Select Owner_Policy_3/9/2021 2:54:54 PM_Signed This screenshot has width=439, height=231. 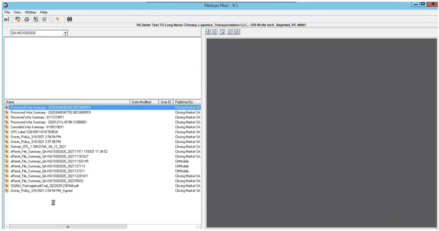41,191
